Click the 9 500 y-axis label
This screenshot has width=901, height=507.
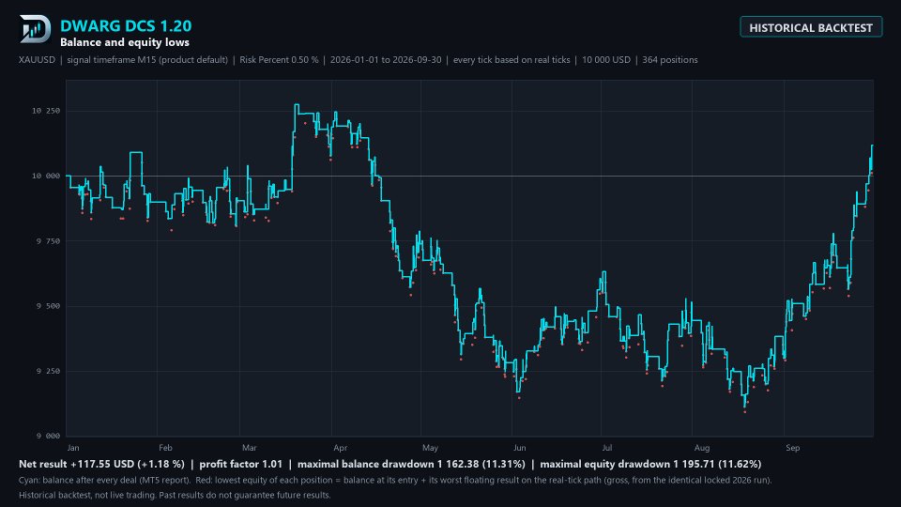48,306
